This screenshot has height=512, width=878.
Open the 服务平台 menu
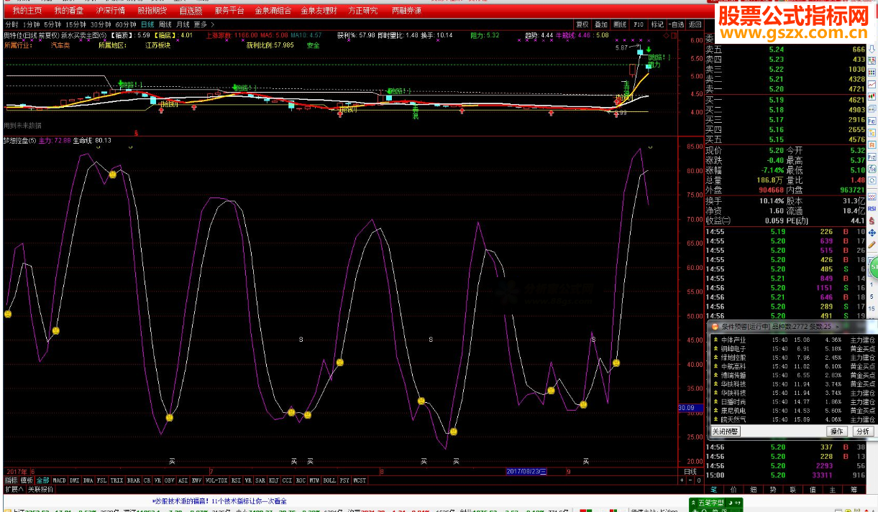pyautogui.click(x=229, y=11)
